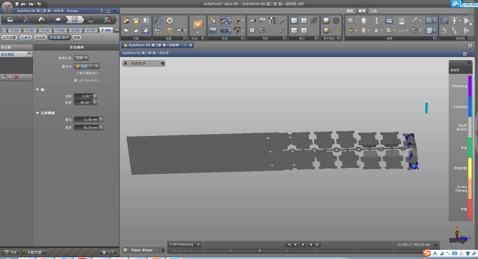The height and width of the screenshot is (259, 478).
Task: Click the clock icon in sync group
Action: coord(252,30)
